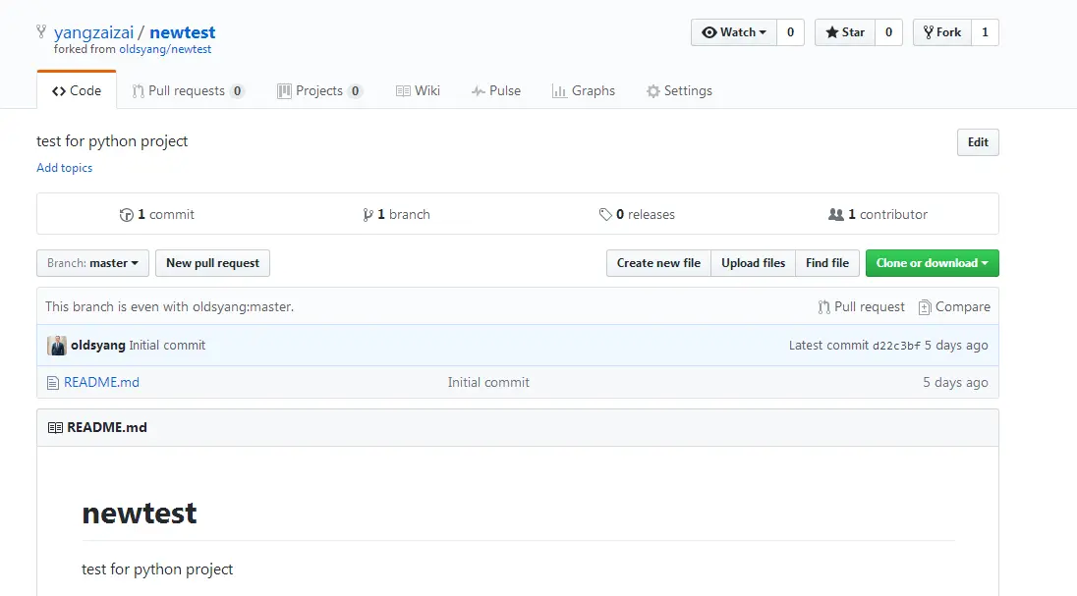The image size is (1077, 596).
Task: Click the newtest README heading
Action: 140,514
